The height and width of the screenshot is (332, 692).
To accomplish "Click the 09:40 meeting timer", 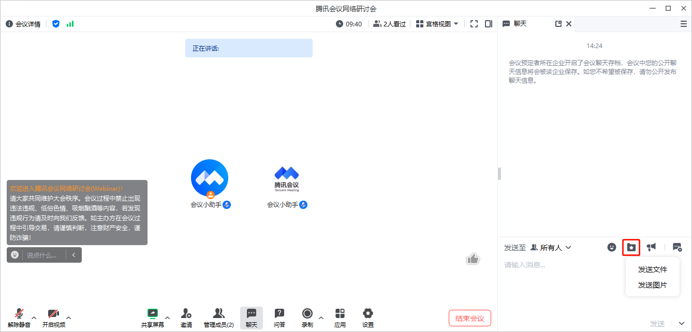I will [349, 24].
